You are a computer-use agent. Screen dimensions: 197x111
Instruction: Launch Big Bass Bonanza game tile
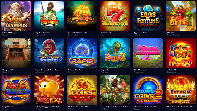[x=49, y=16]
